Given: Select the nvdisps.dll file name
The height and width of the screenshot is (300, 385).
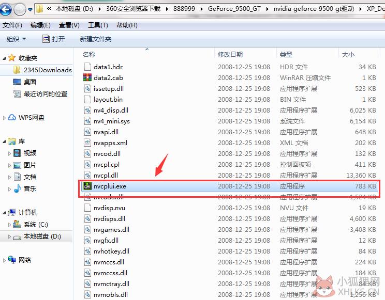Looking at the screenshot, I should [110, 218].
